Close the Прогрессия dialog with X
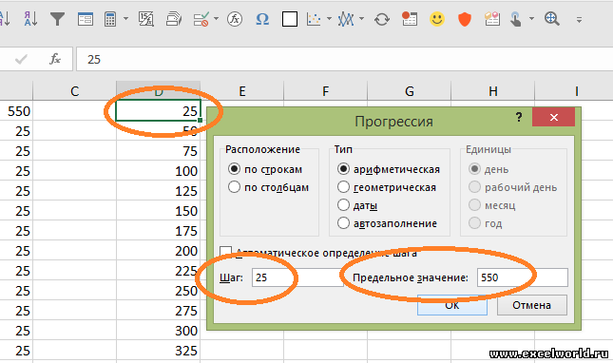The image size is (613, 363). (x=553, y=117)
